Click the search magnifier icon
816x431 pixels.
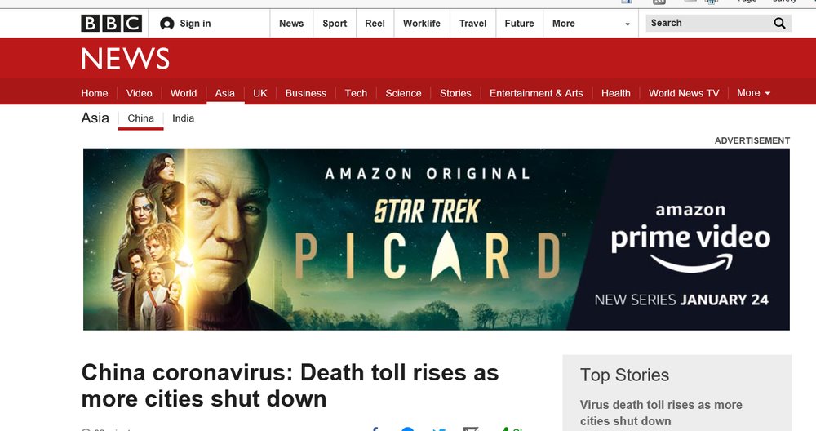tap(779, 23)
